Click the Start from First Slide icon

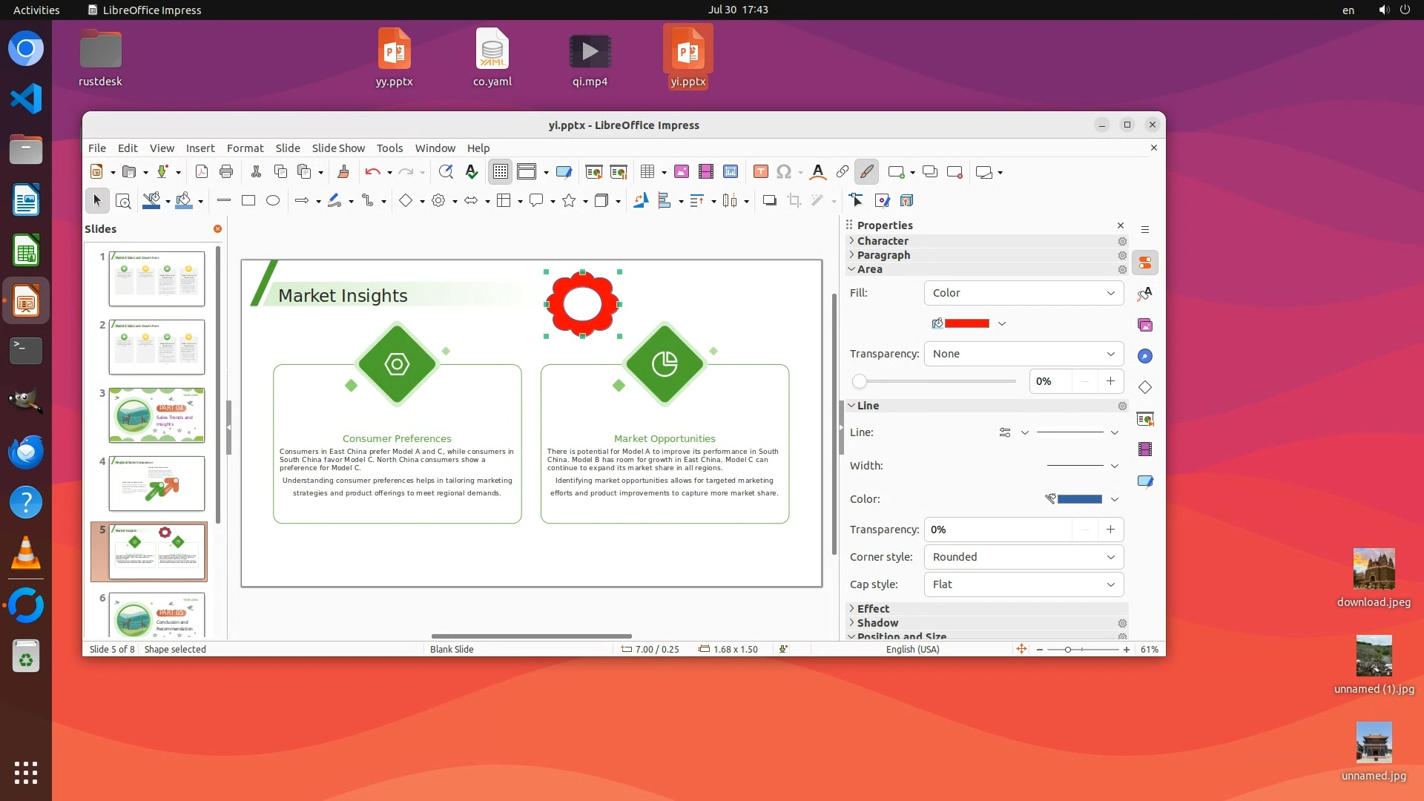(593, 172)
